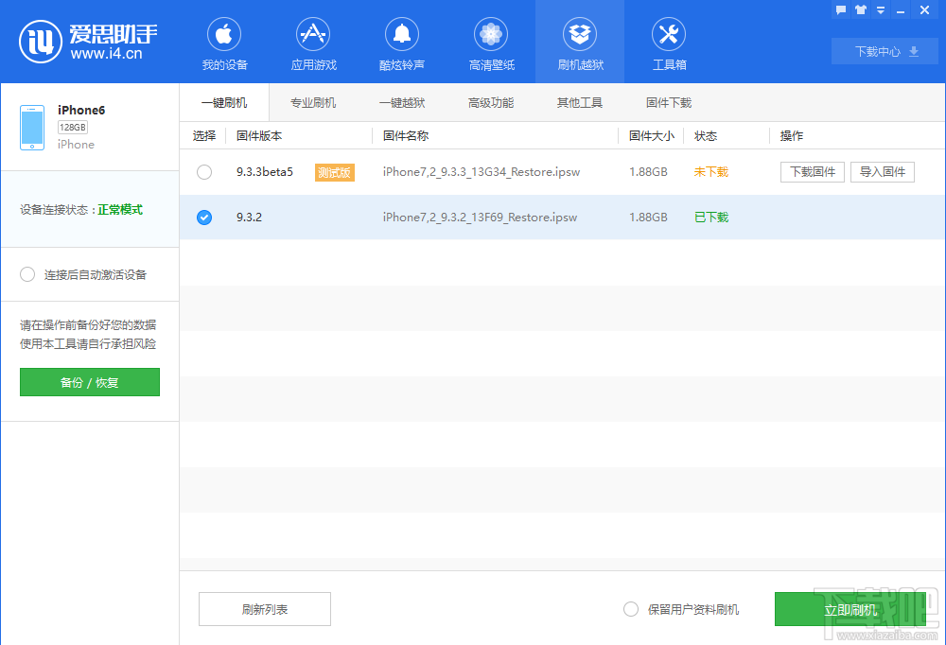The height and width of the screenshot is (645, 946).
Task: Enable 保留用户资料刷机 option
Action: click(x=631, y=609)
